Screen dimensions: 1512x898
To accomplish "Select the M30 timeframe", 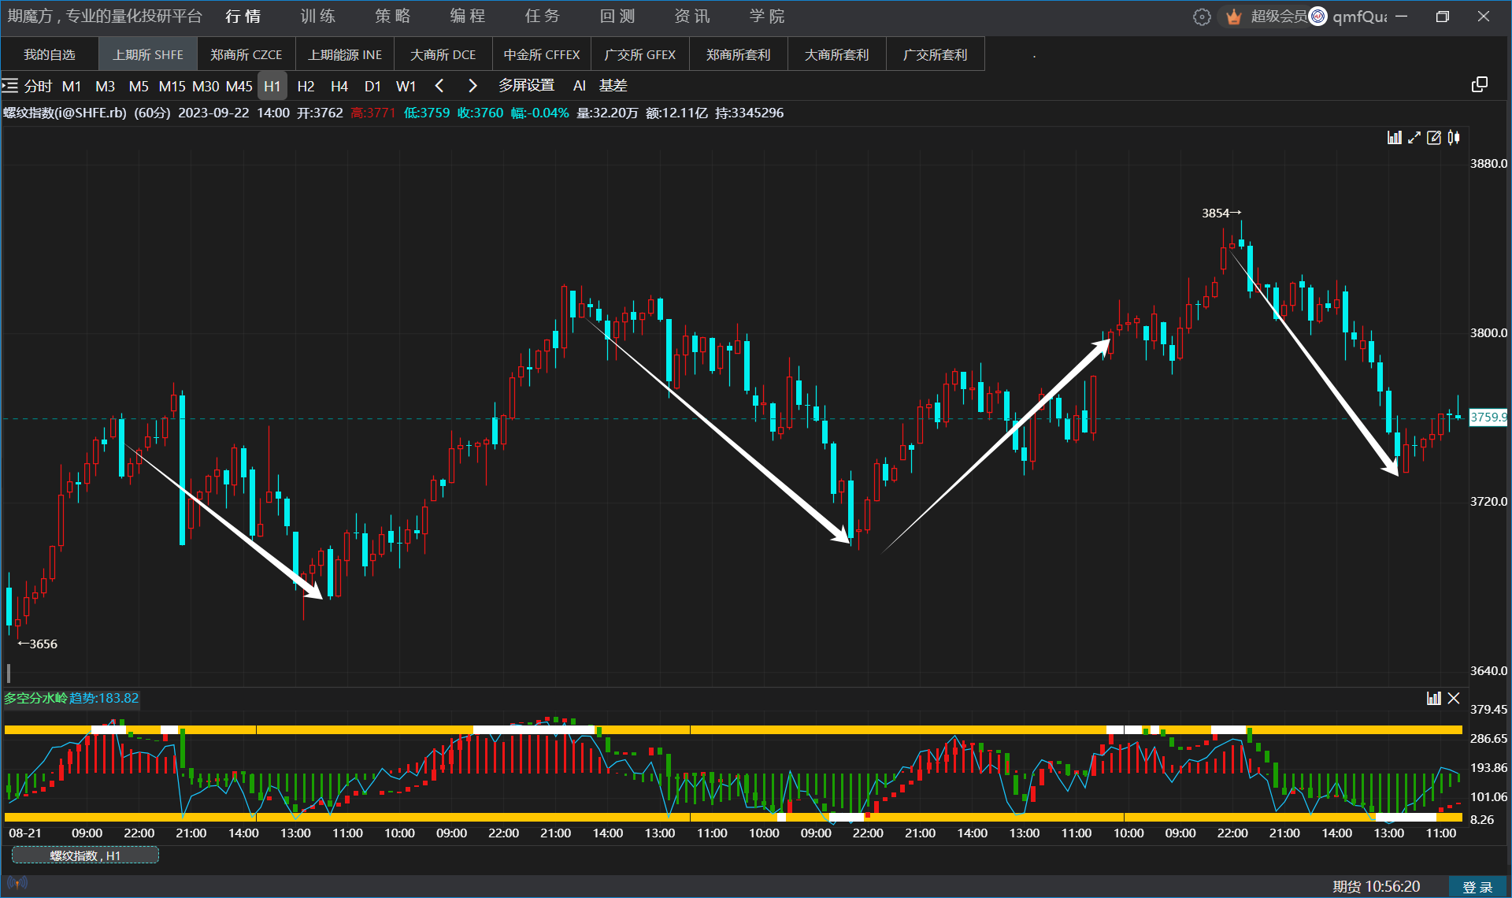I will point(206,86).
